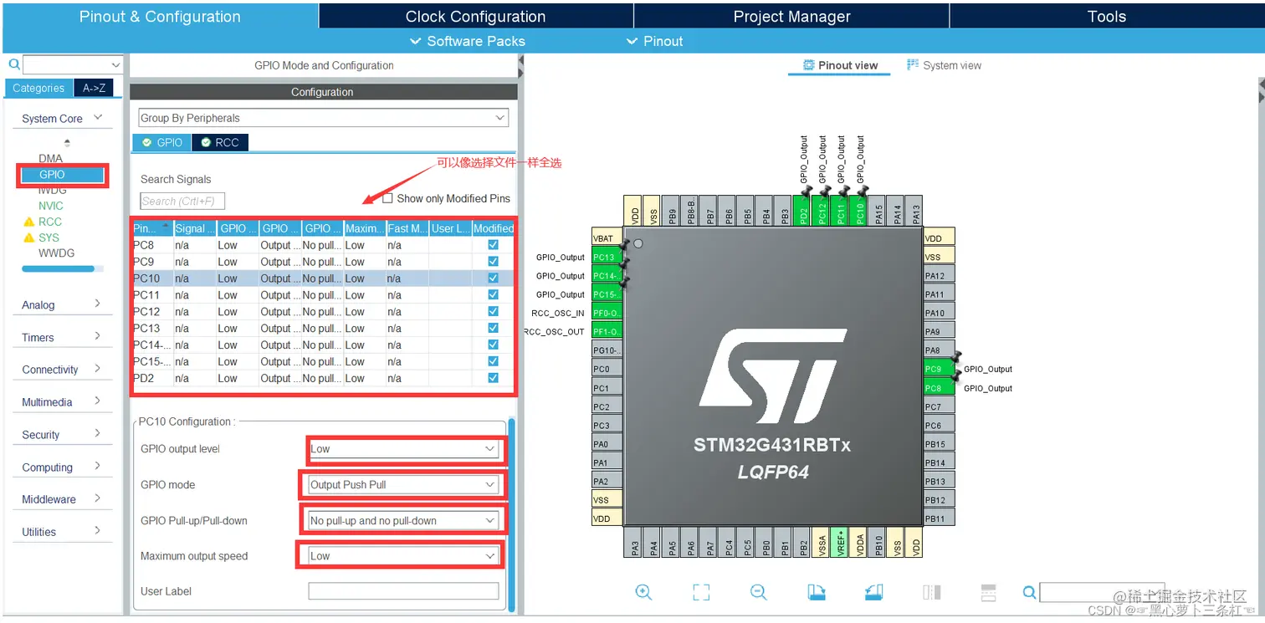This screenshot has height=623, width=1265.
Task: Select pin PA12 on the chip
Action: point(939,275)
